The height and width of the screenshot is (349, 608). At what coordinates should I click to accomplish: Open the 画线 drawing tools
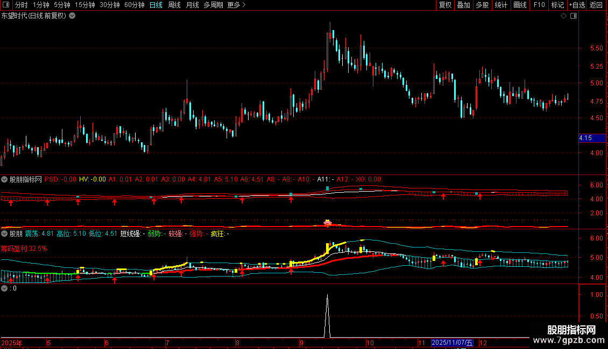point(520,5)
